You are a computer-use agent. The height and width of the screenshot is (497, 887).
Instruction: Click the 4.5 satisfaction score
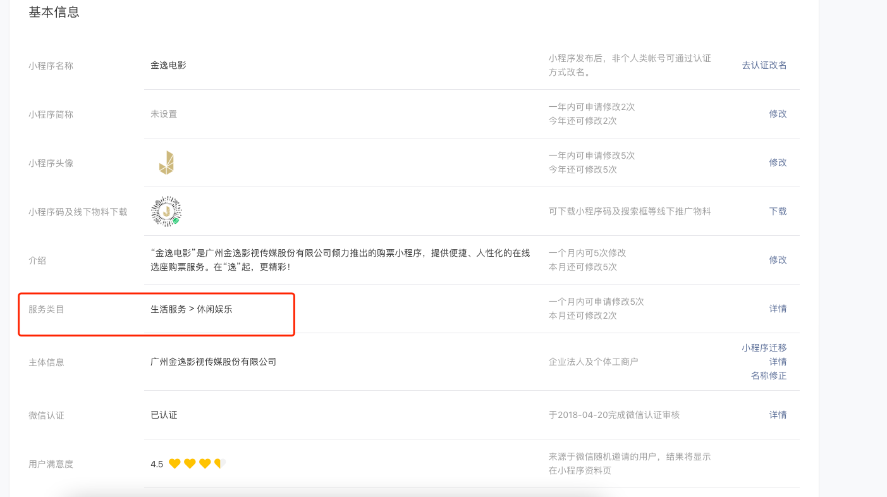tap(157, 464)
